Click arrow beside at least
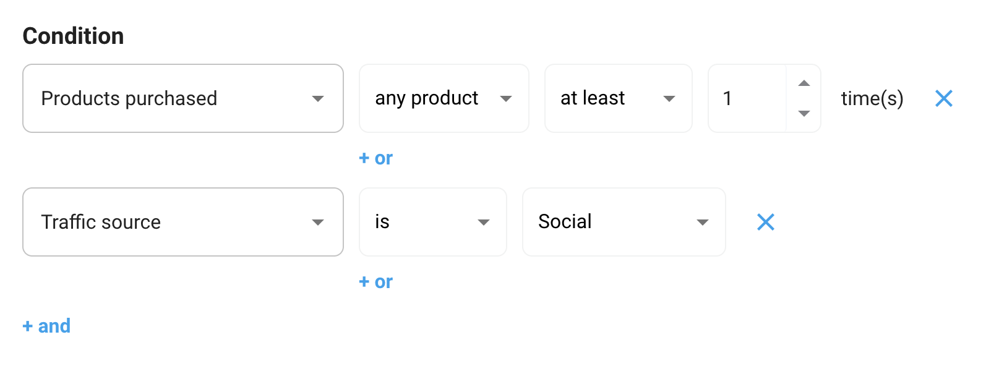 (669, 99)
